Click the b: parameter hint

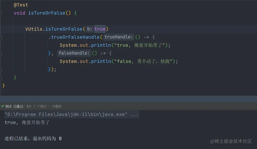click(x=90, y=29)
